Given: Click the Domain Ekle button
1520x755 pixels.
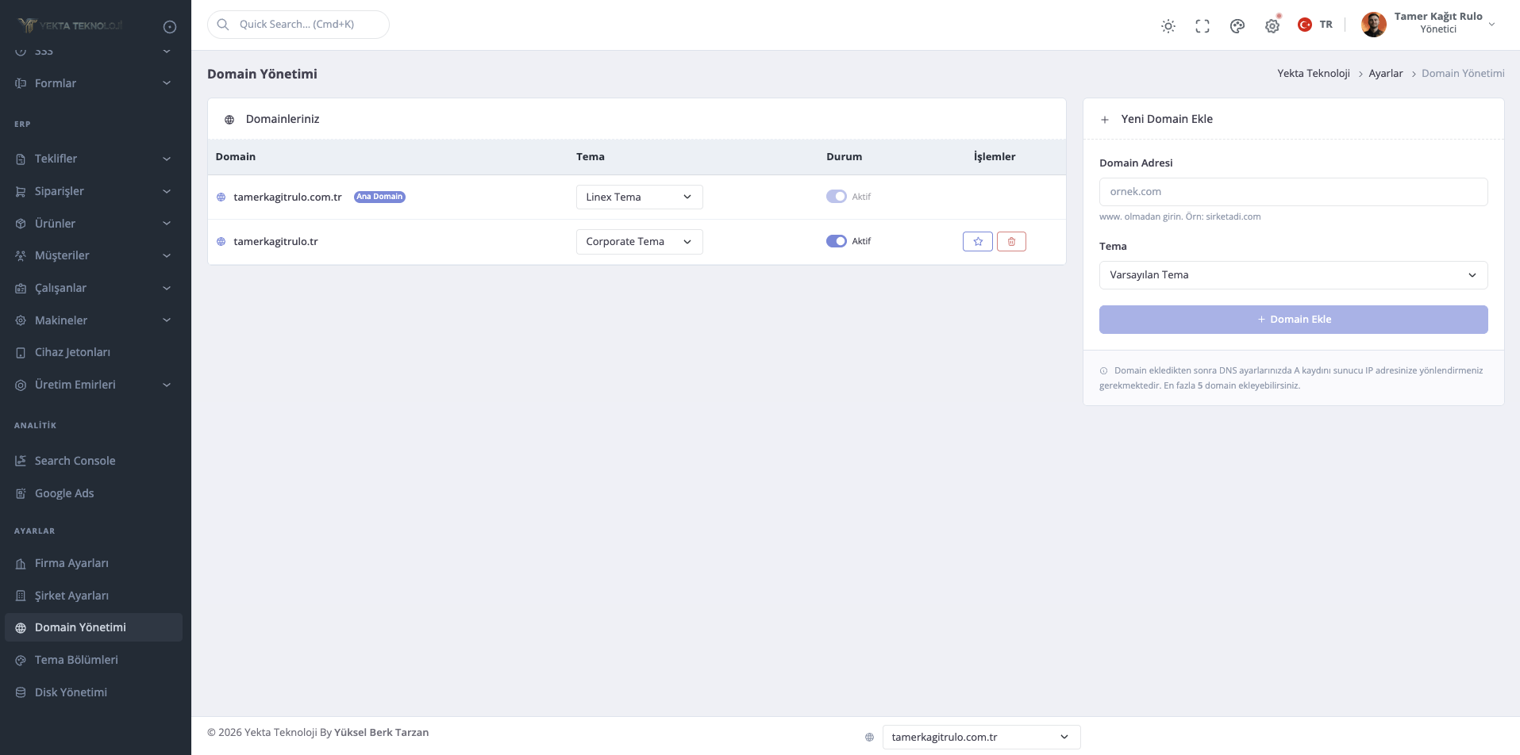Looking at the screenshot, I should pos(1293,320).
